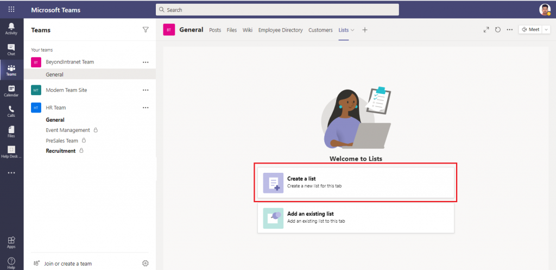Viewport: 556px width, 270px height.
Task: Open the app launcher waffle grid
Action: [11, 10]
